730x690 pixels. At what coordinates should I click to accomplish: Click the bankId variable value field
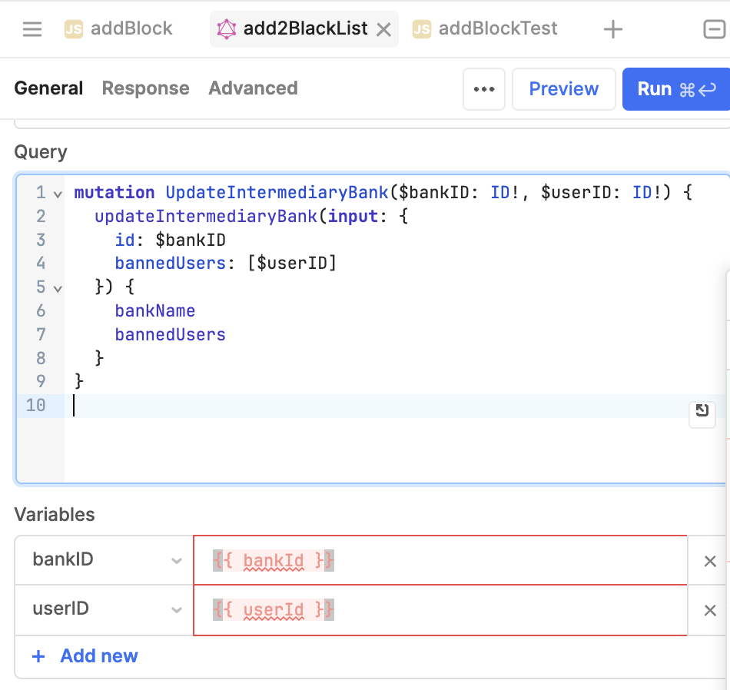[x=440, y=561]
